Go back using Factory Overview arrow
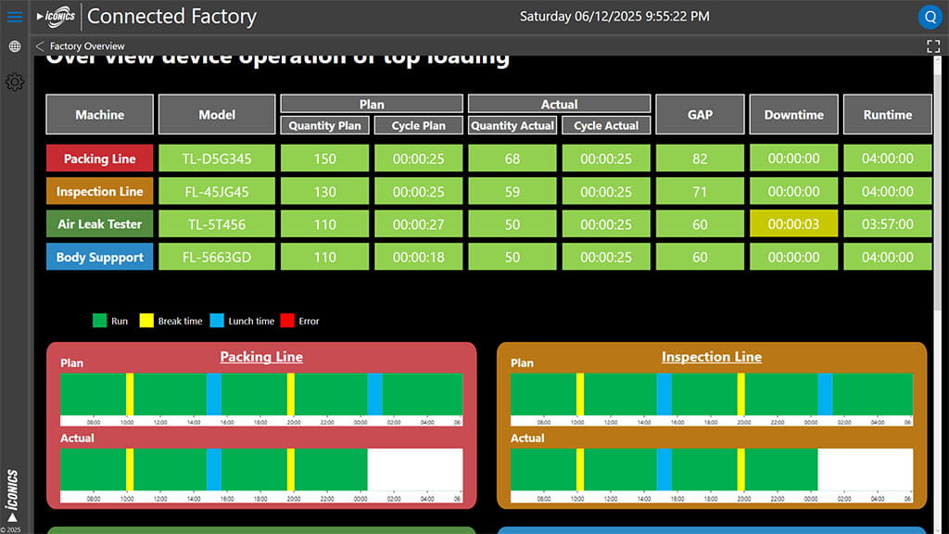 40,45
